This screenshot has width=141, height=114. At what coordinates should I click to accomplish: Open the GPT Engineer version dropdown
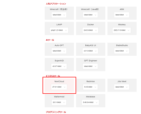(90, 66)
